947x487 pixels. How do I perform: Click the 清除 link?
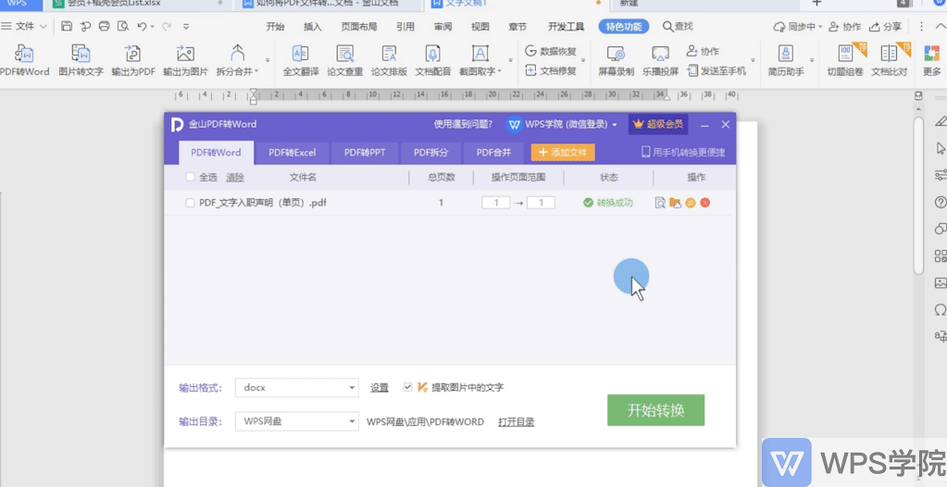click(235, 177)
